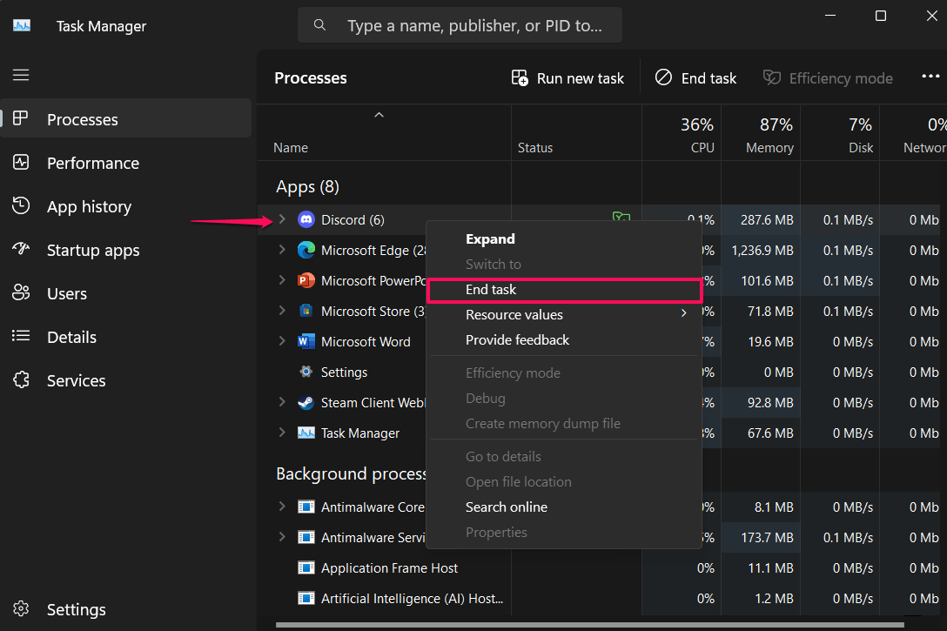Open the Performance page icon

pos(21,163)
